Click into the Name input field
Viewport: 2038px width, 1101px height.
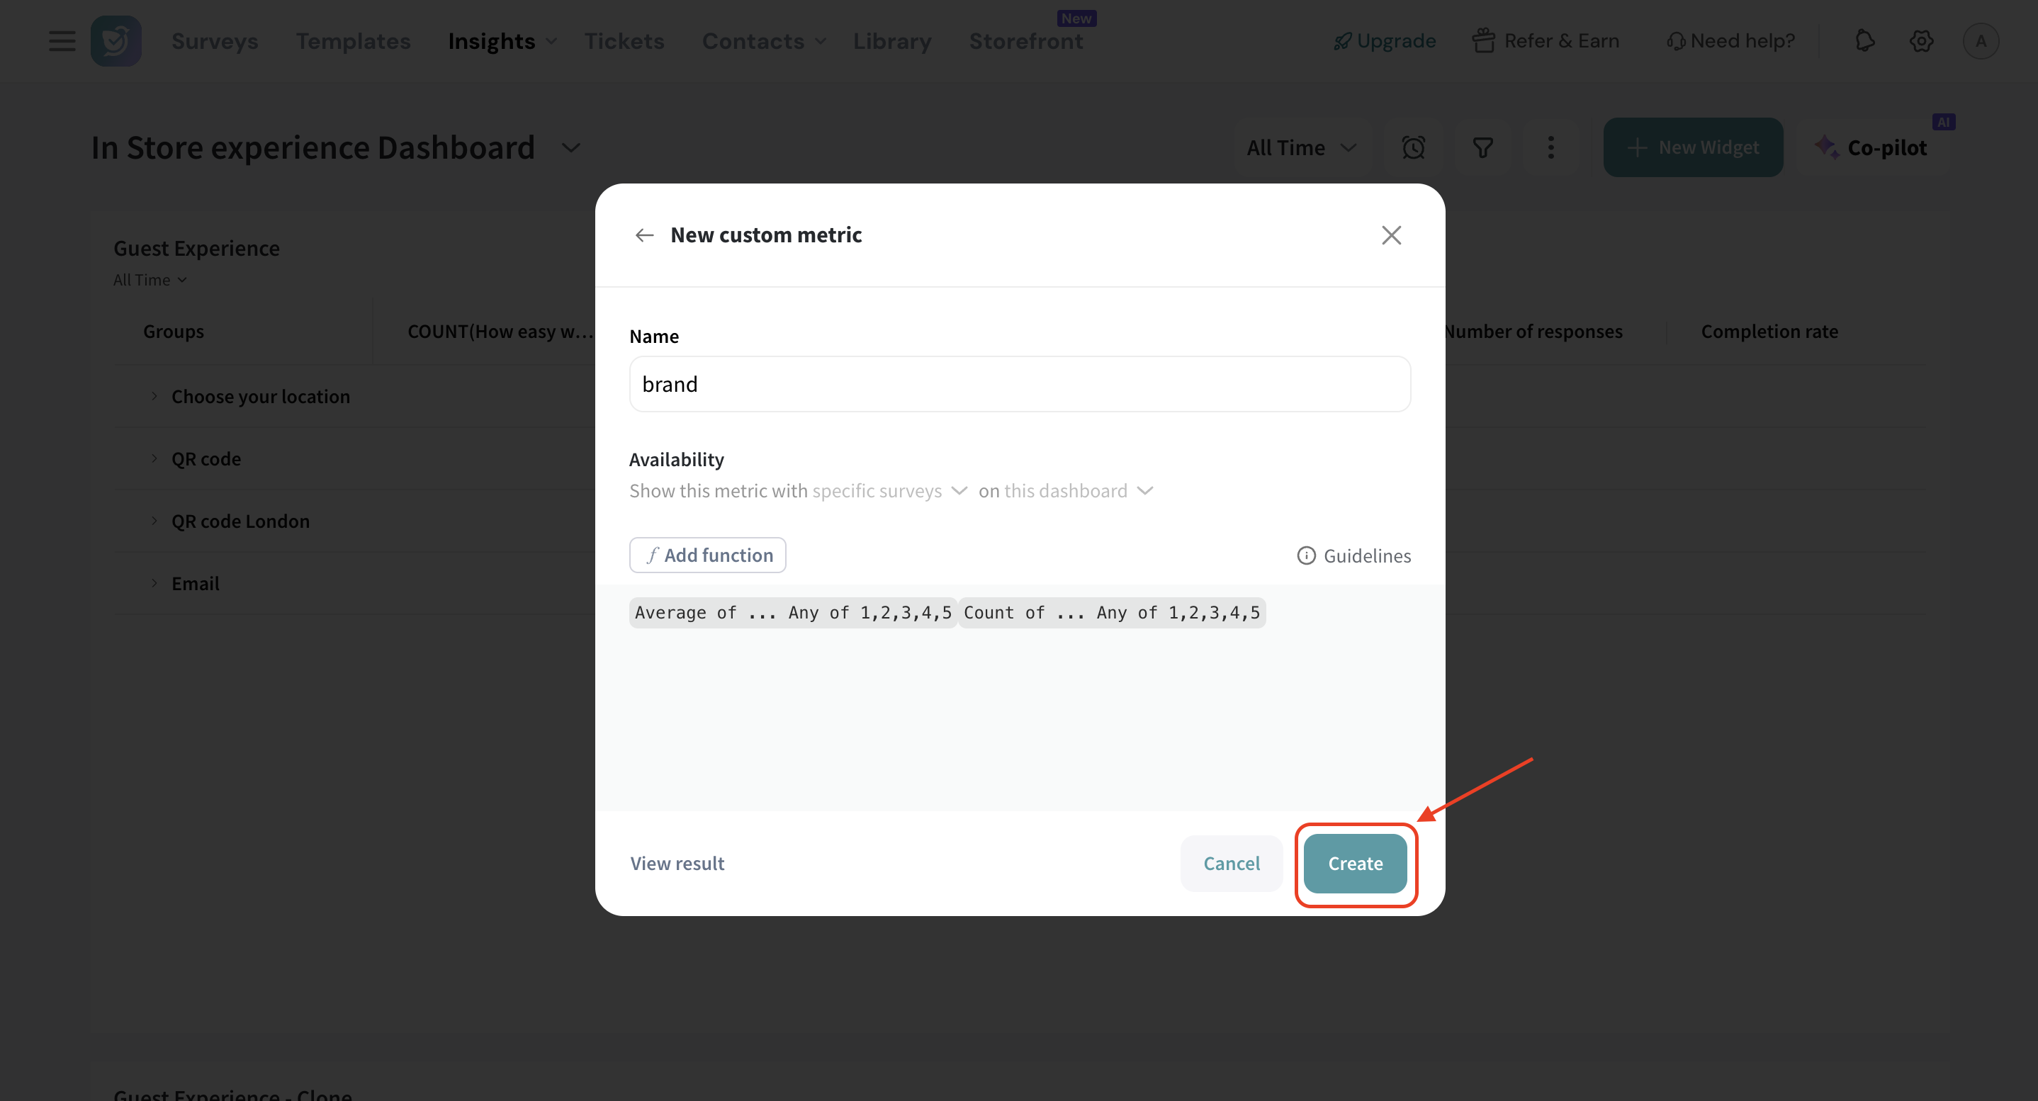1019,383
